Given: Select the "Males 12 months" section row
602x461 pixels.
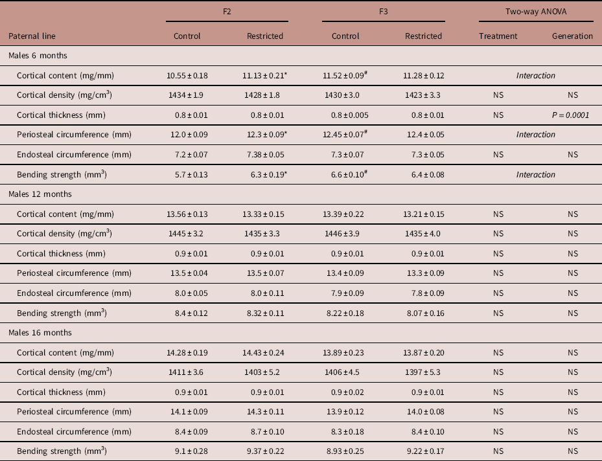Looking at the screenshot, I should (x=40, y=194).
